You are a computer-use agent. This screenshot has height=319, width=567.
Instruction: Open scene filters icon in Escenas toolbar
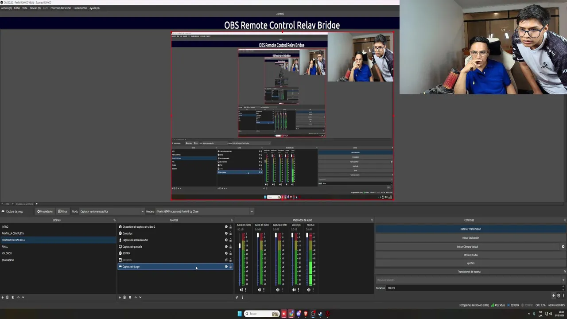click(13, 297)
